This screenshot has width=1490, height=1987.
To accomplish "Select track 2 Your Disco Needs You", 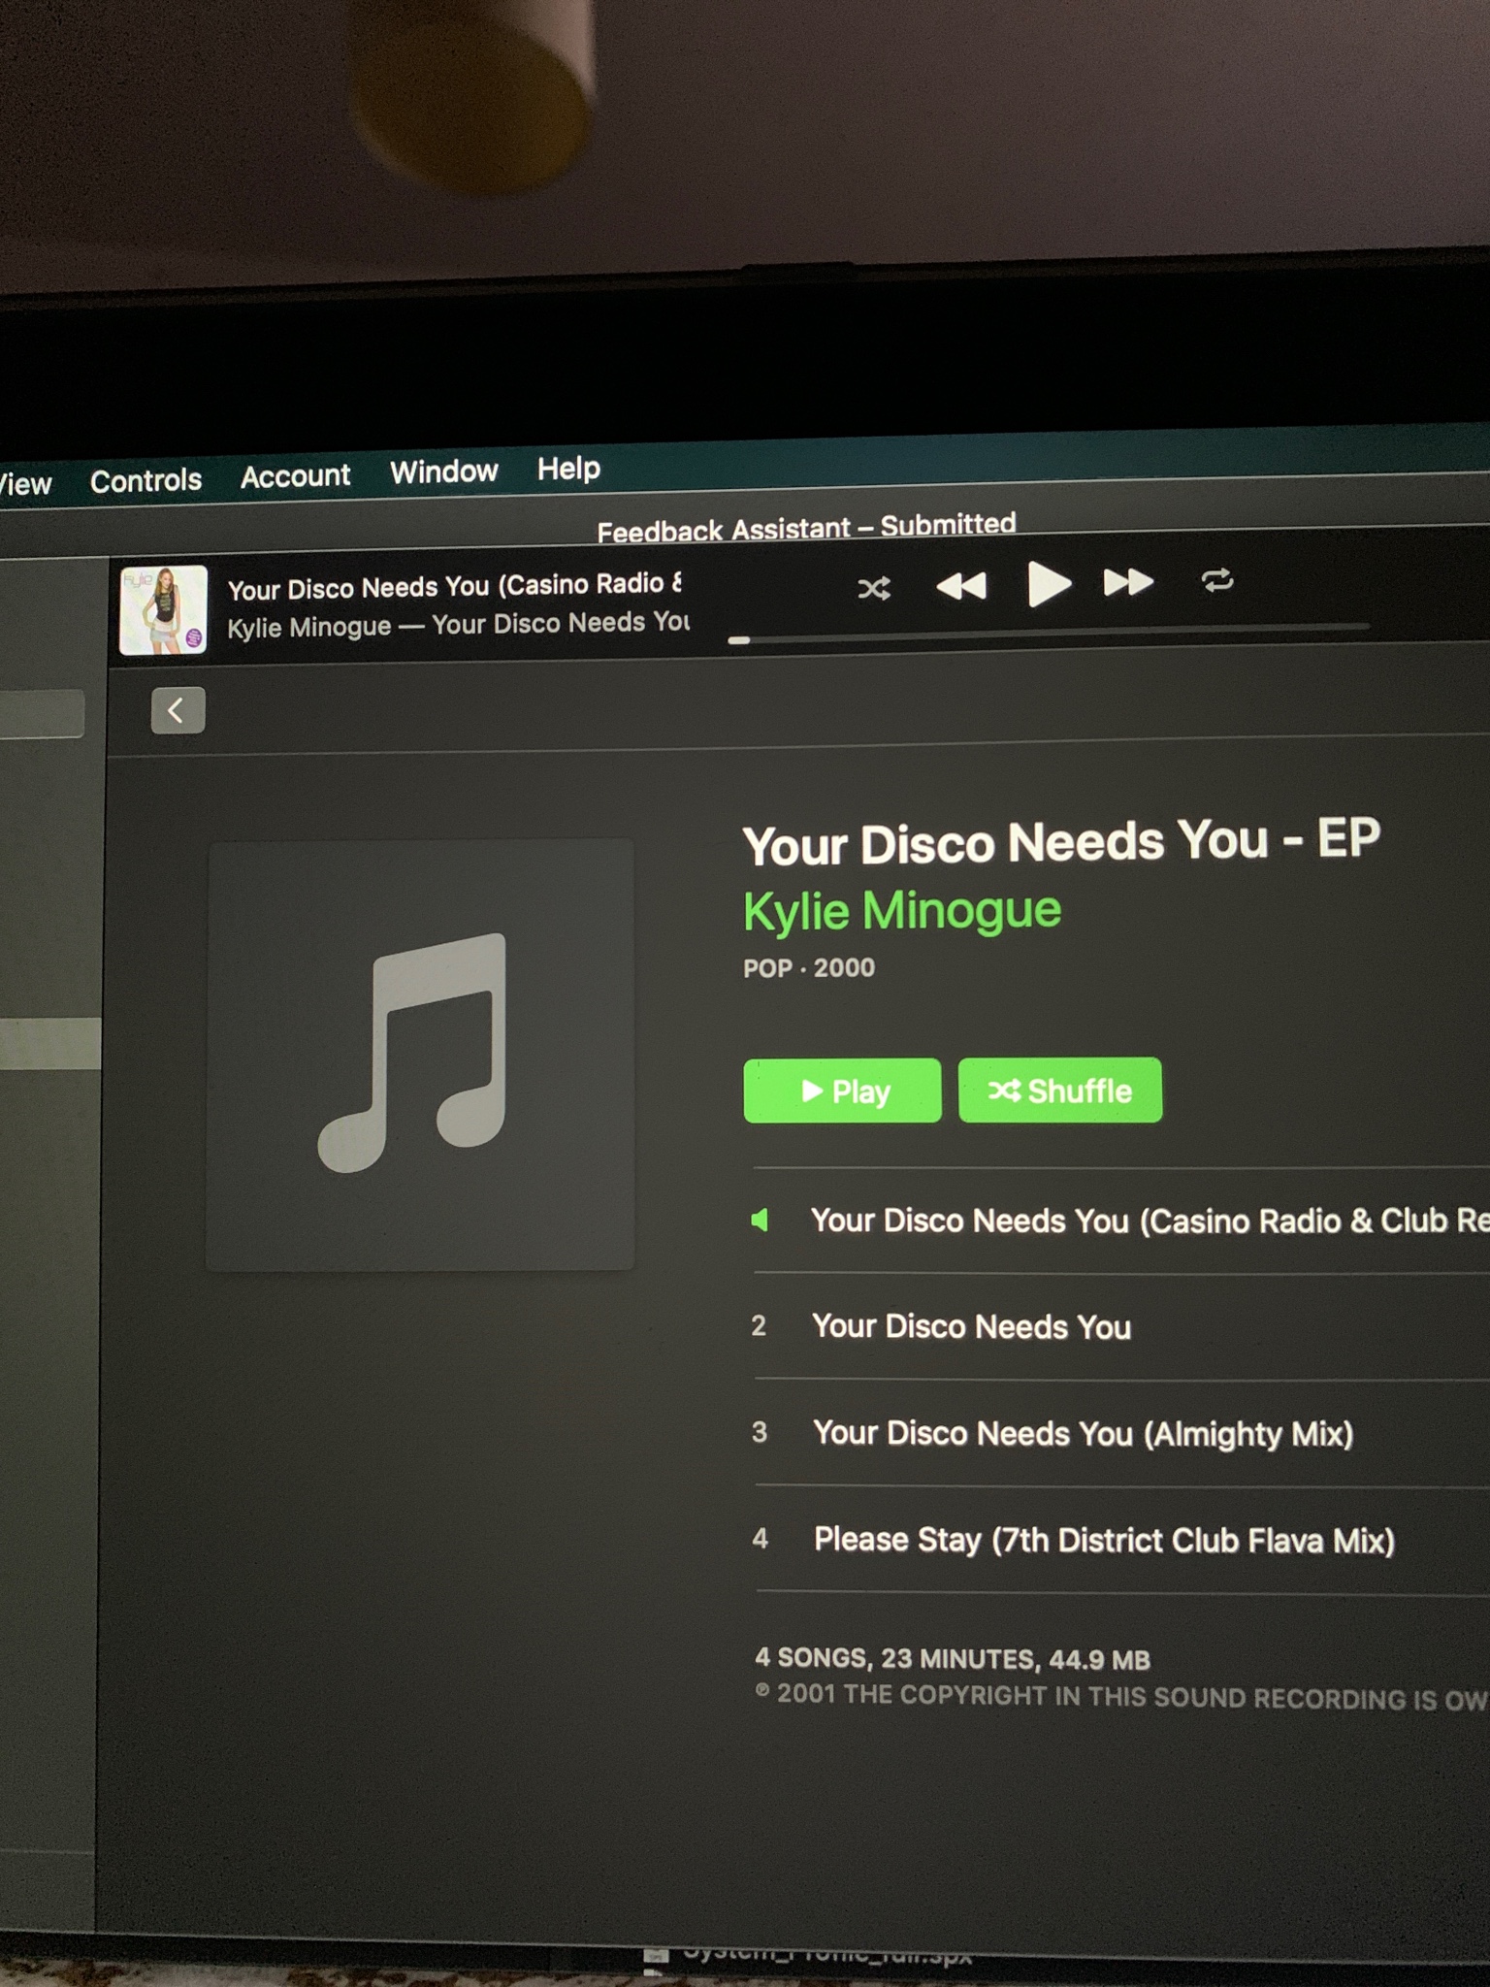I will pos(1120,1326).
